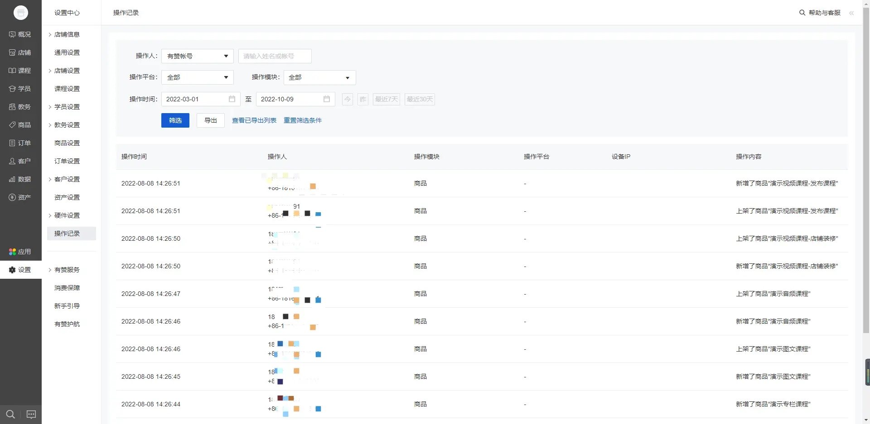Viewport: 870px width, 424px height.
Task: Select the 最近30天 range button
Action: (x=420, y=99)
